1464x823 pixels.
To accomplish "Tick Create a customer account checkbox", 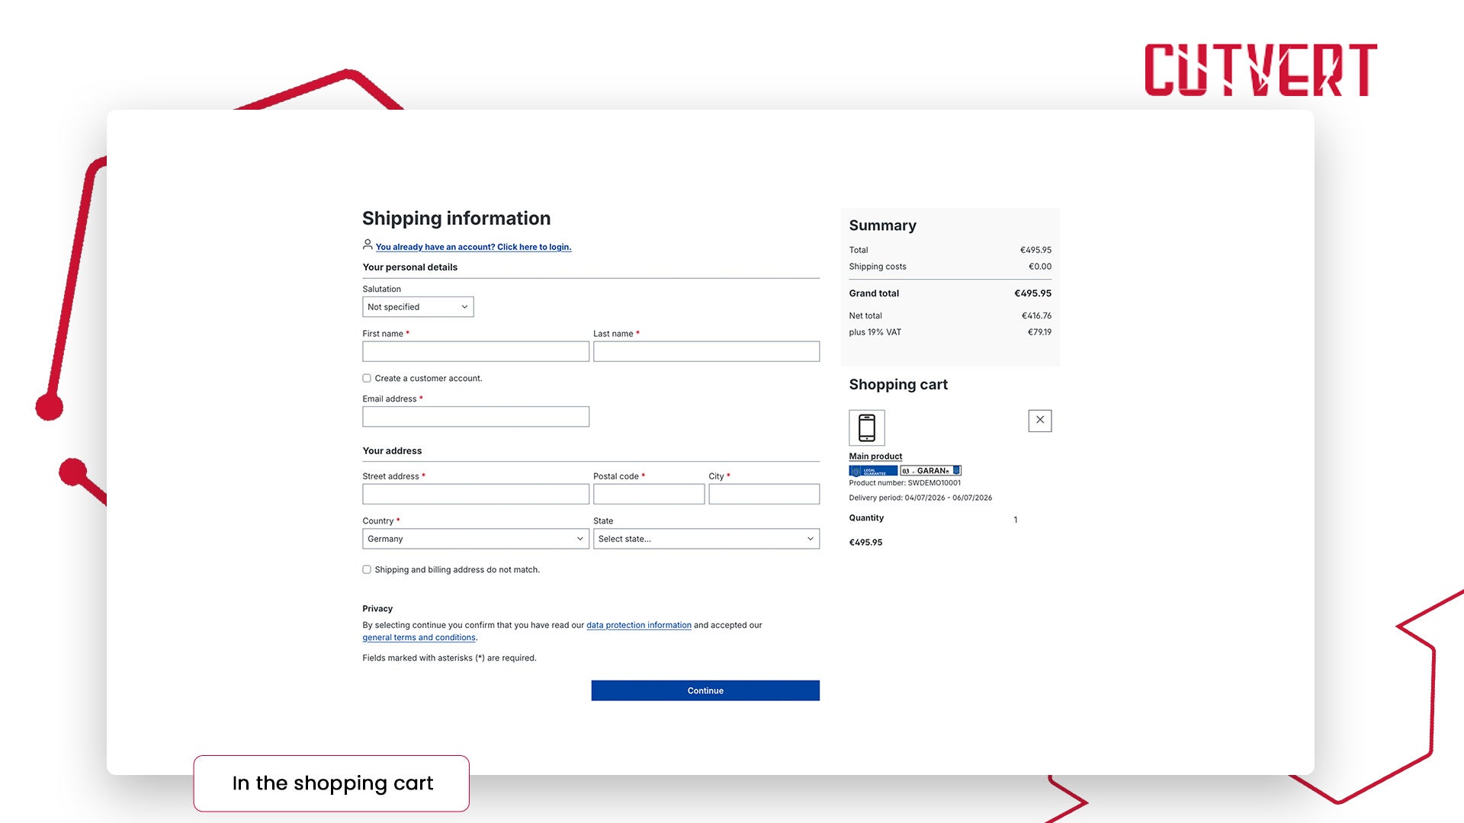I will pos(367,378).
